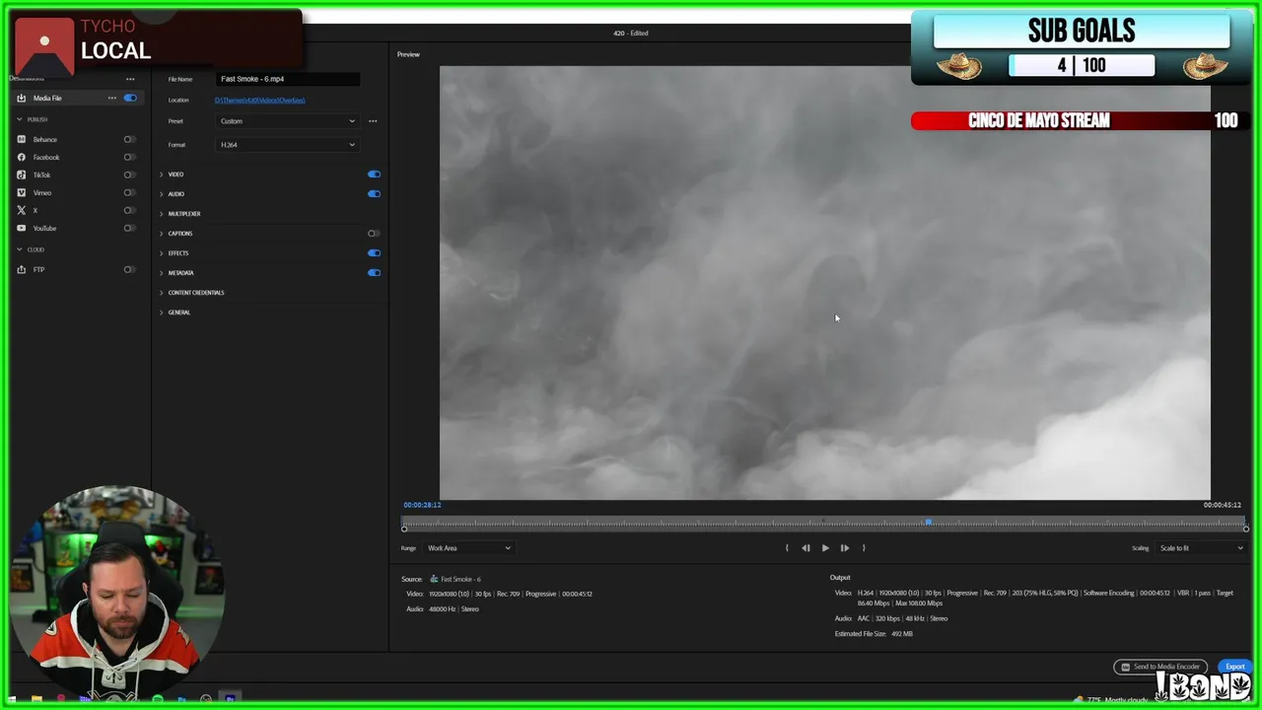This screenshot has width=1262, height=710.
Task: Expand the EFFECTS section
Action: coord(162,253)
